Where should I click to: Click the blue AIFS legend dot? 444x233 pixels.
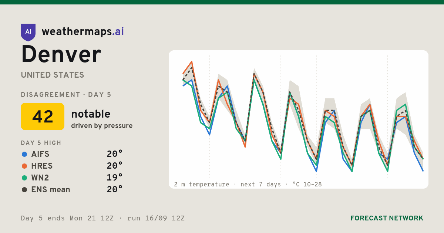24,154
